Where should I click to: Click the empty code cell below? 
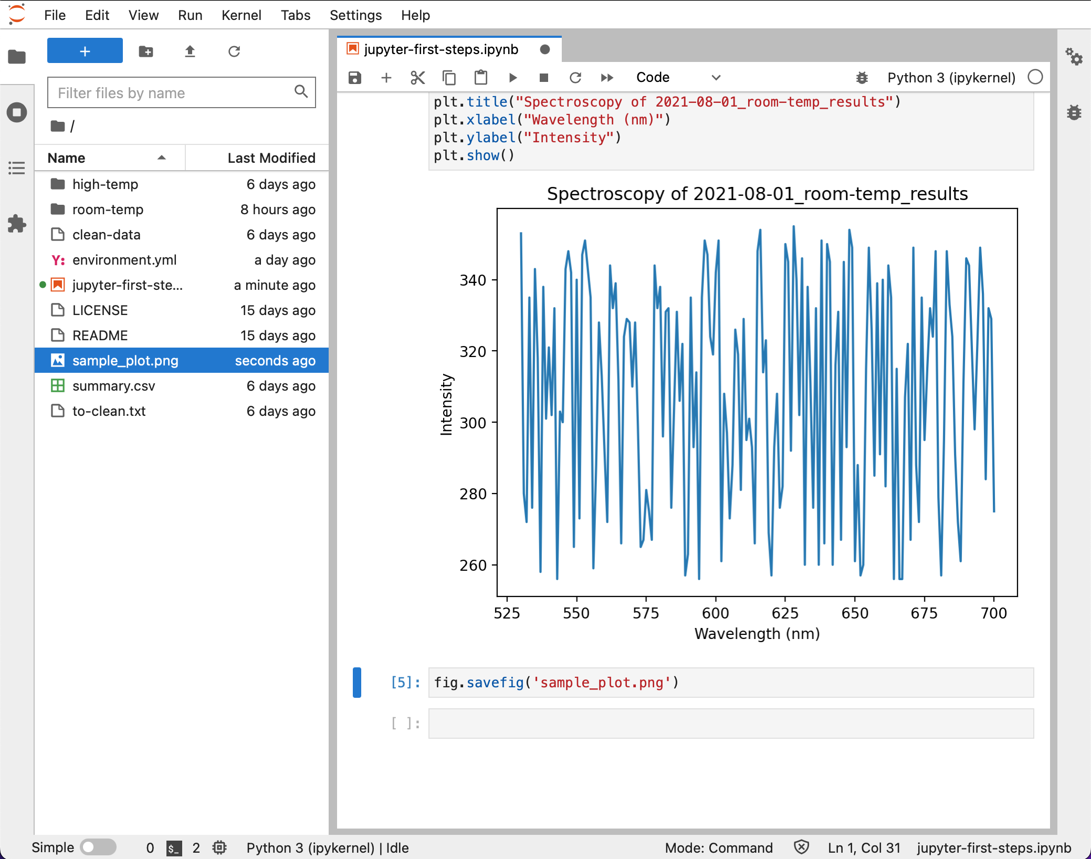(731, 724)
